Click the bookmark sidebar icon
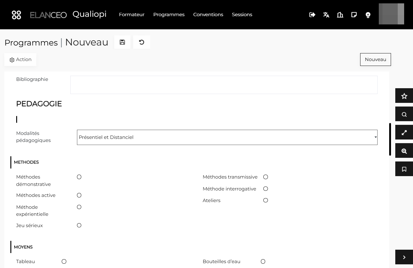This screenshot has width=413, height=268. tap(404, 169)
